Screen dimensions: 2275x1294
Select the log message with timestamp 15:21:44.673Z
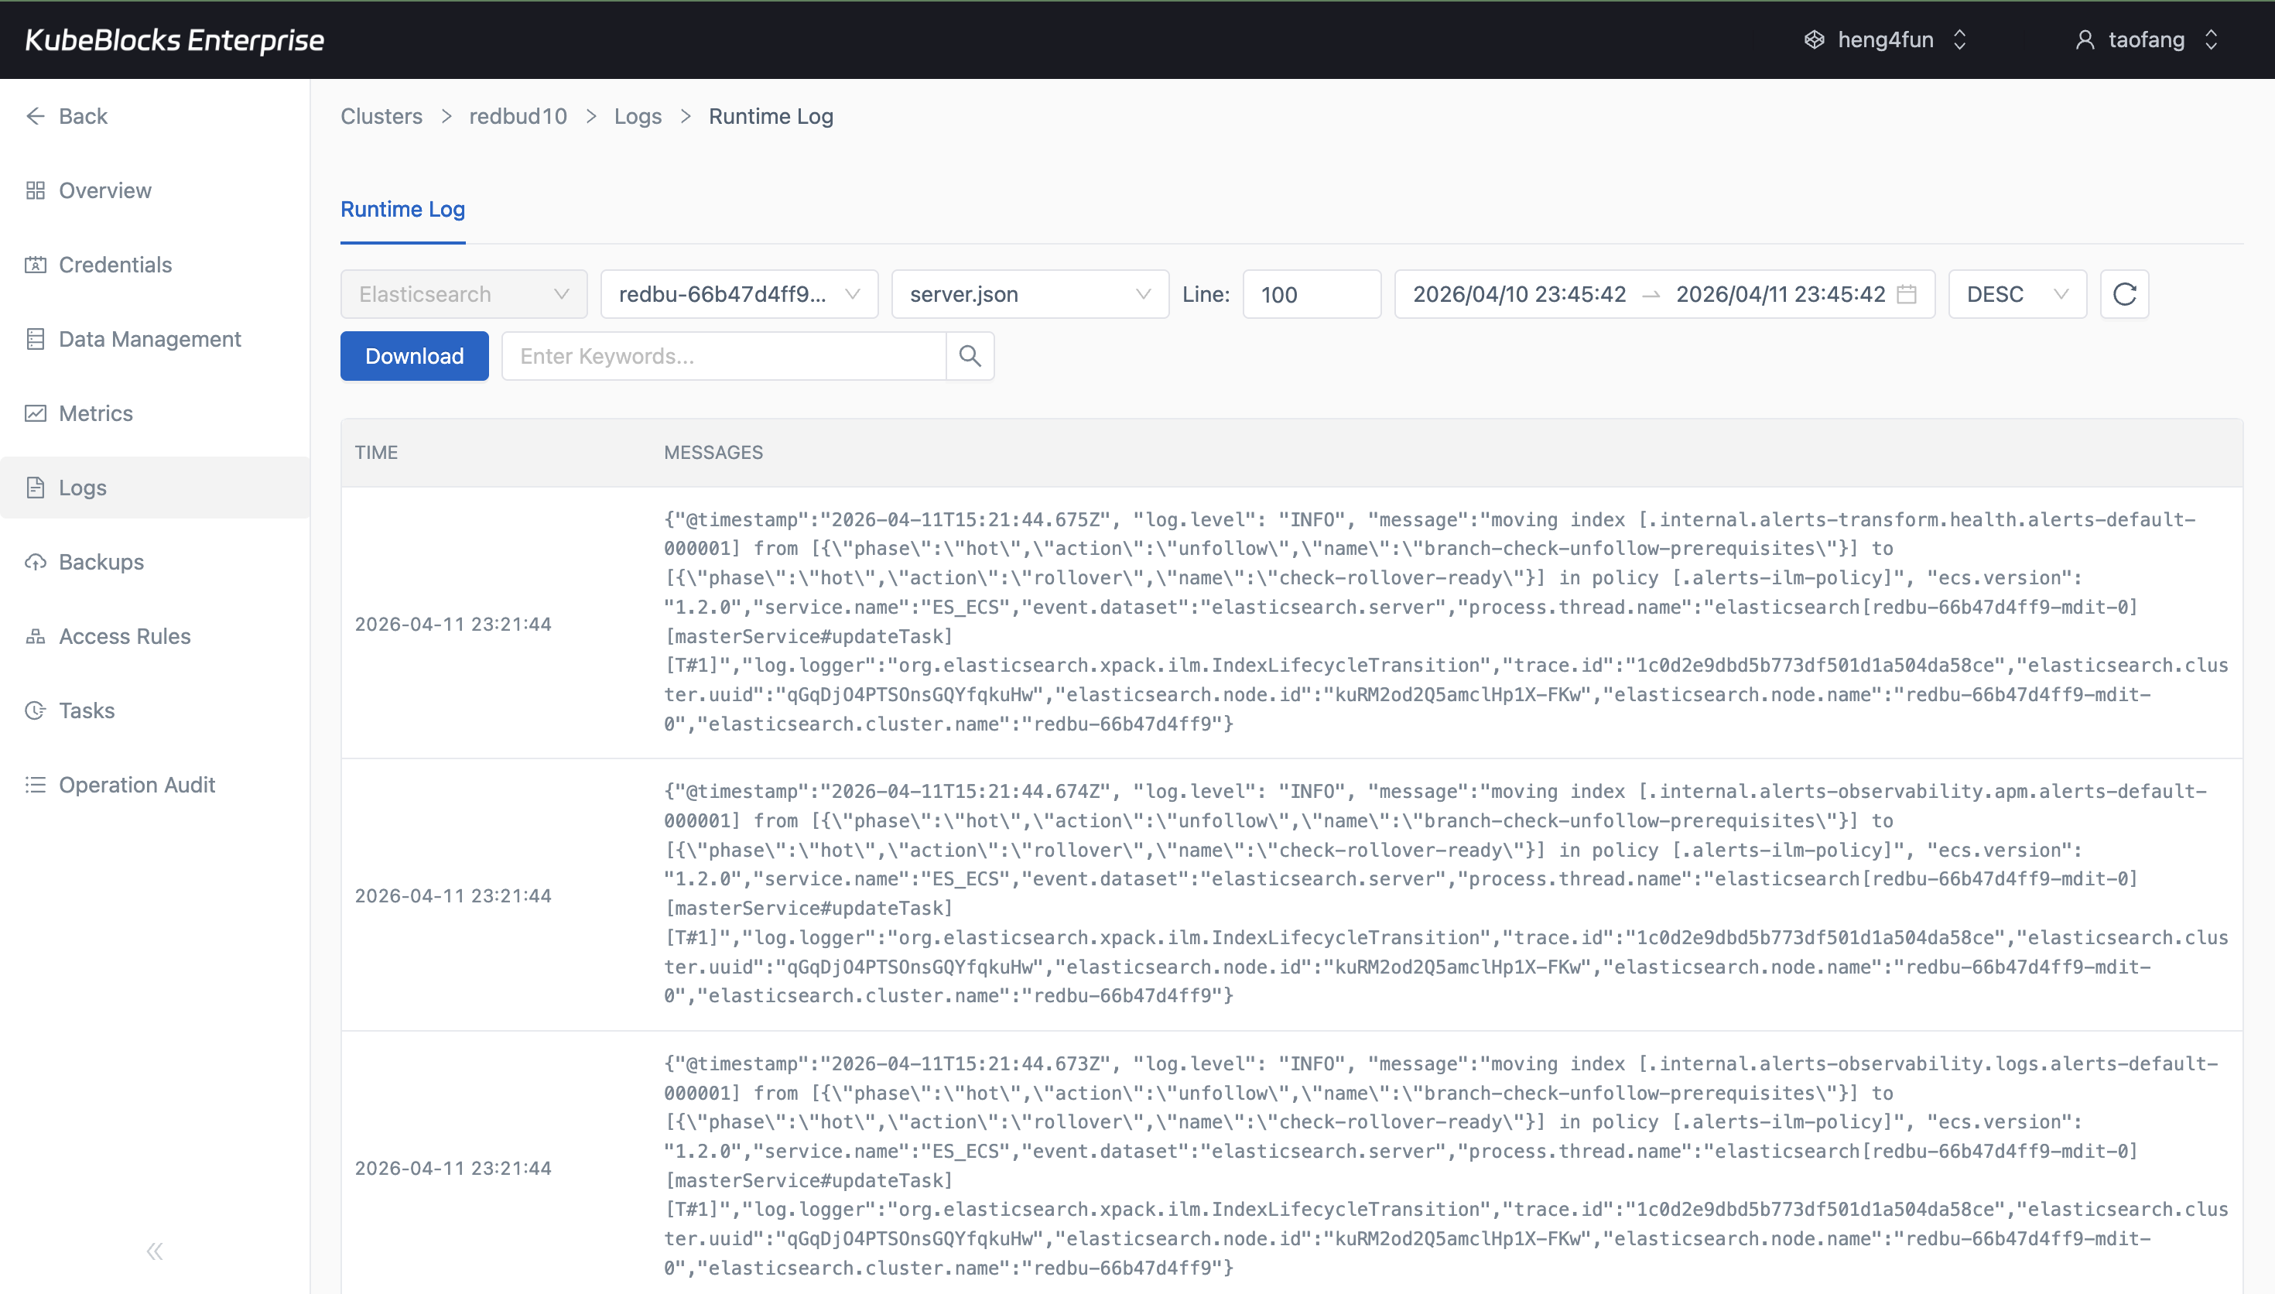pos(1446,1165)
